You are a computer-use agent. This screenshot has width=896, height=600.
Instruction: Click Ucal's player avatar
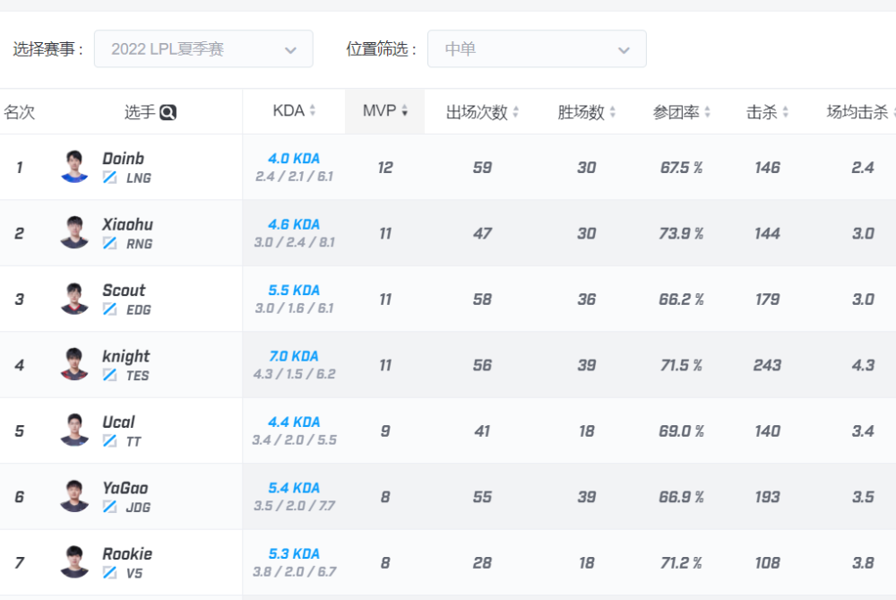click(74, 430)
